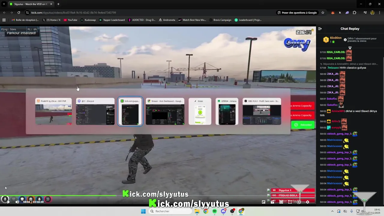384x216 pixels.
Task: Open the MetaMask fox extension
Action: click(333, 13)
